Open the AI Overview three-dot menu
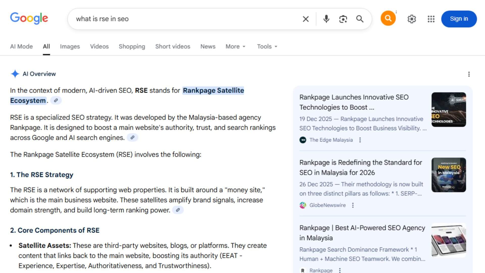 tap(469, 74)
